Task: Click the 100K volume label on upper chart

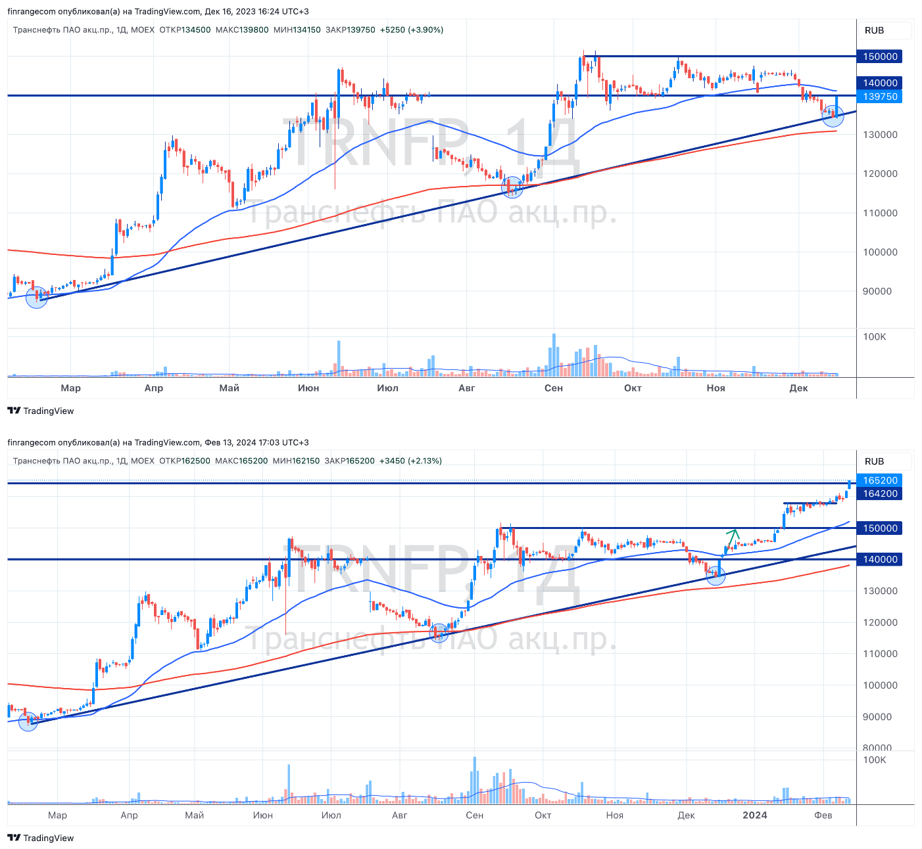Action: click(x=875, y=336)
